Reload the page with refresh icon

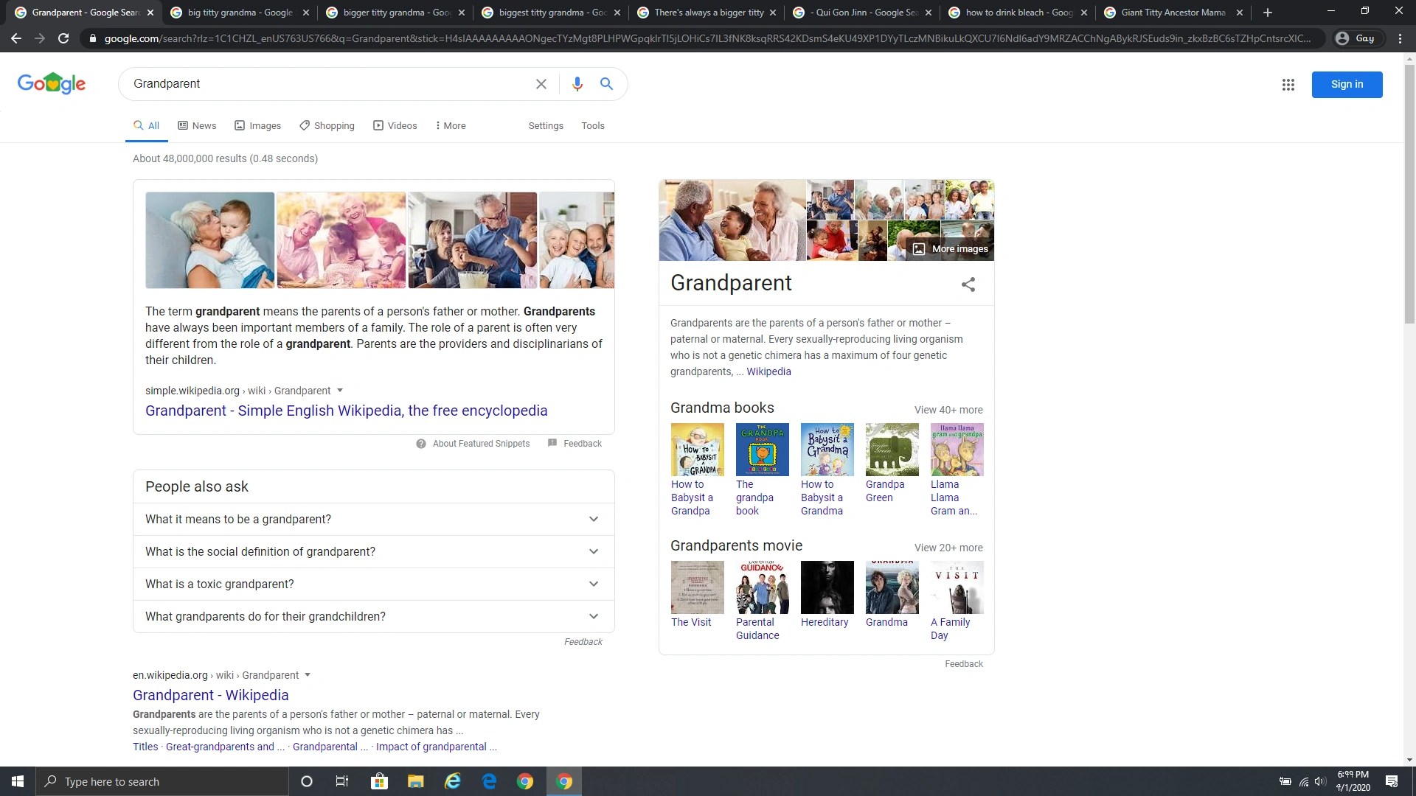63,38
